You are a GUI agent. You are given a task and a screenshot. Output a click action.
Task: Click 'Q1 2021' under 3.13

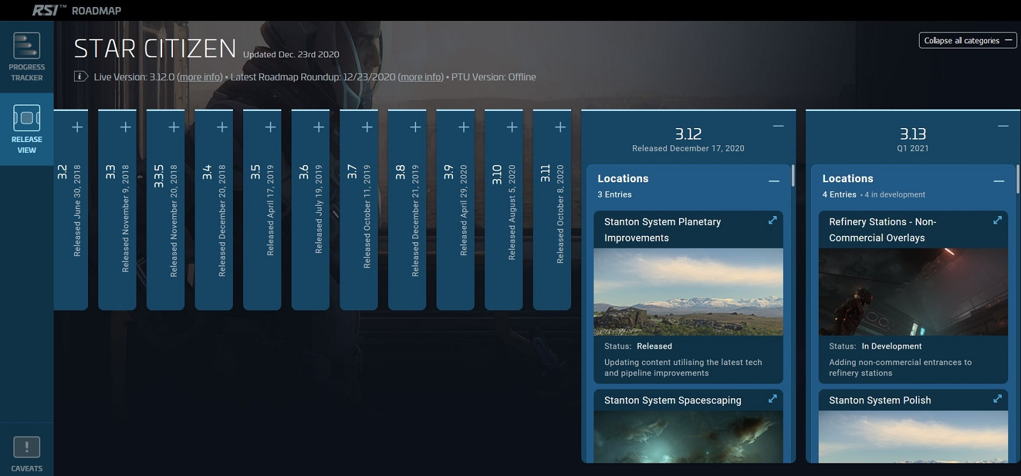(x=913, y=148)
